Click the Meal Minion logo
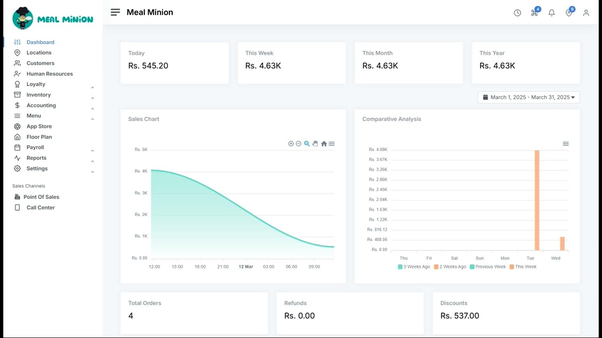 (x=53, y=19)
